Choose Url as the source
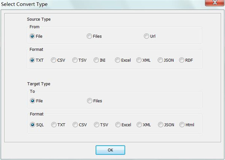The width and height of the screenshot is (225, 160). click(147, 36)
